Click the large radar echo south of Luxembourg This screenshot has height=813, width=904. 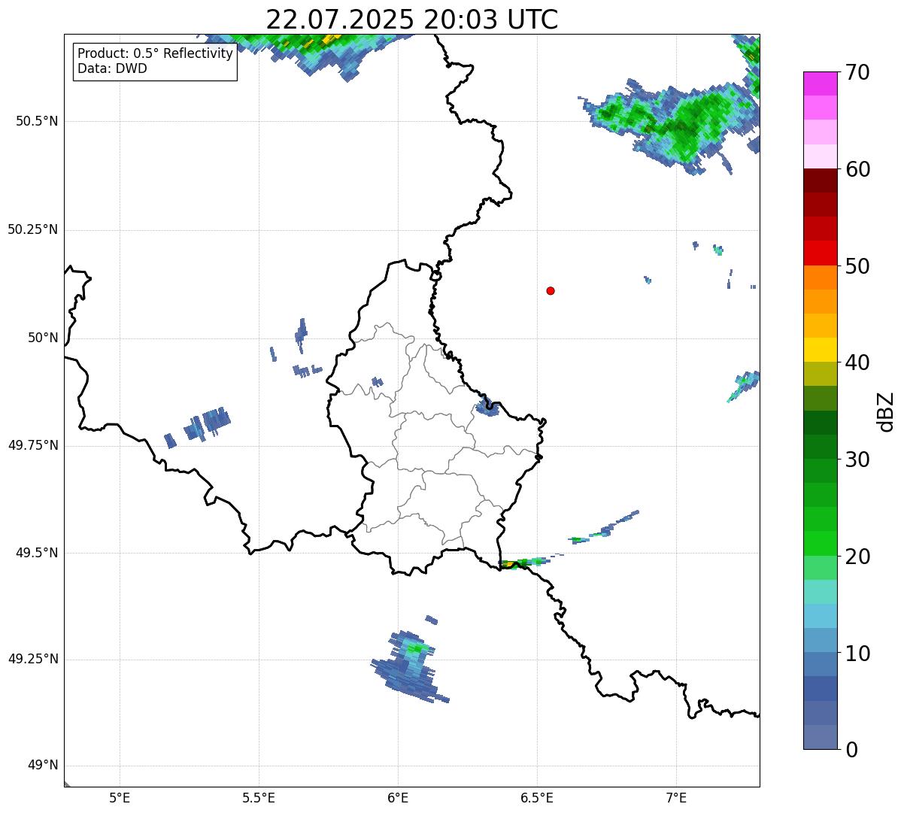coord(410,666)
